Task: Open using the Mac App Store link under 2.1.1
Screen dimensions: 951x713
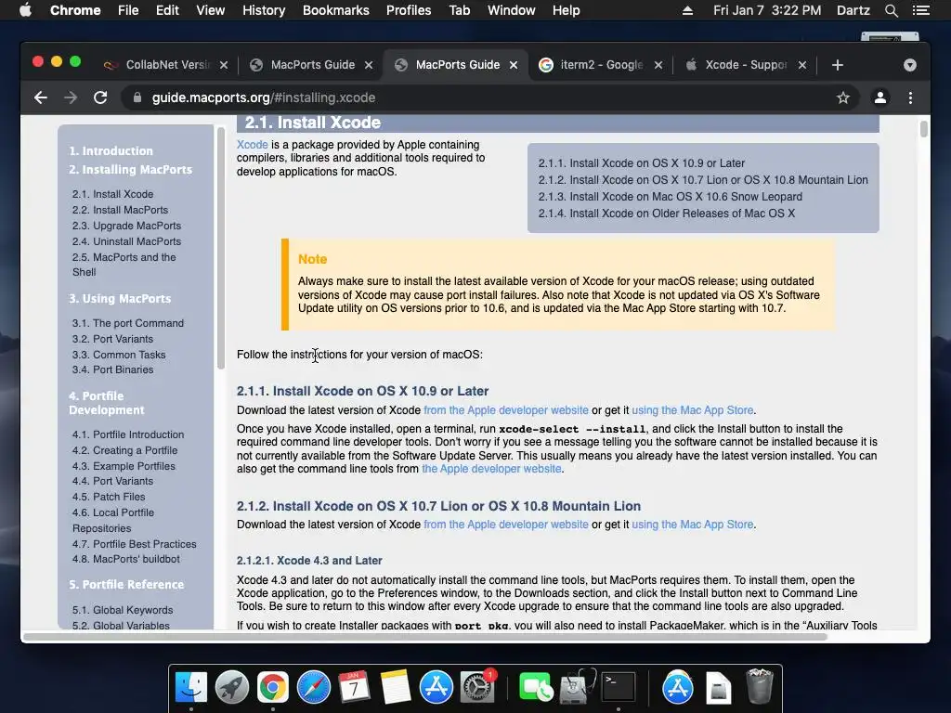Action: click(x=693, y=409)
